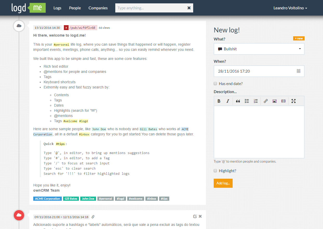Check the 'Has end date?' checkbox
This screenshot has width=323, height=229.
tap(215, 84)
